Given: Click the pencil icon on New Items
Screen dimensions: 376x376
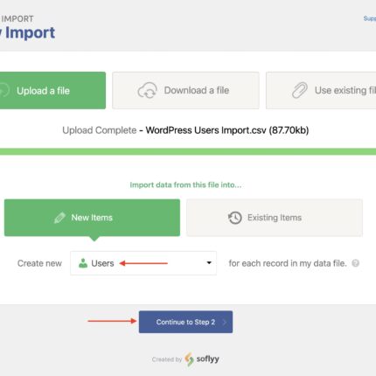Looking at the screenshot, I should click(x=59, y=218).
